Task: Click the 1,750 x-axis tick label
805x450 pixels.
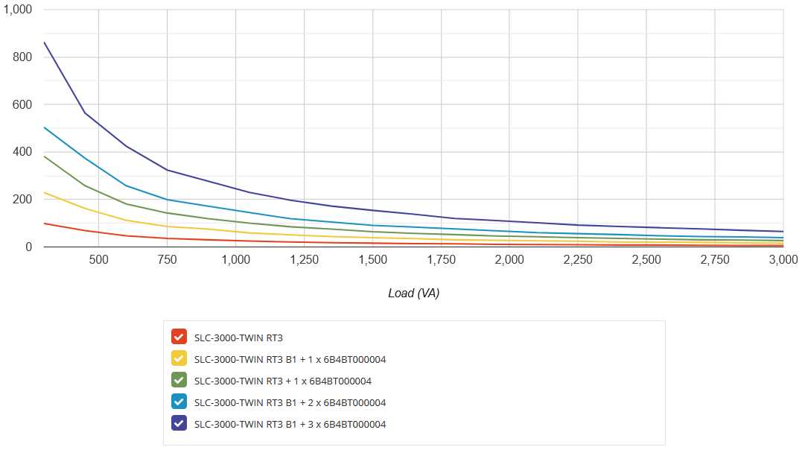Action: pos(441,260)
